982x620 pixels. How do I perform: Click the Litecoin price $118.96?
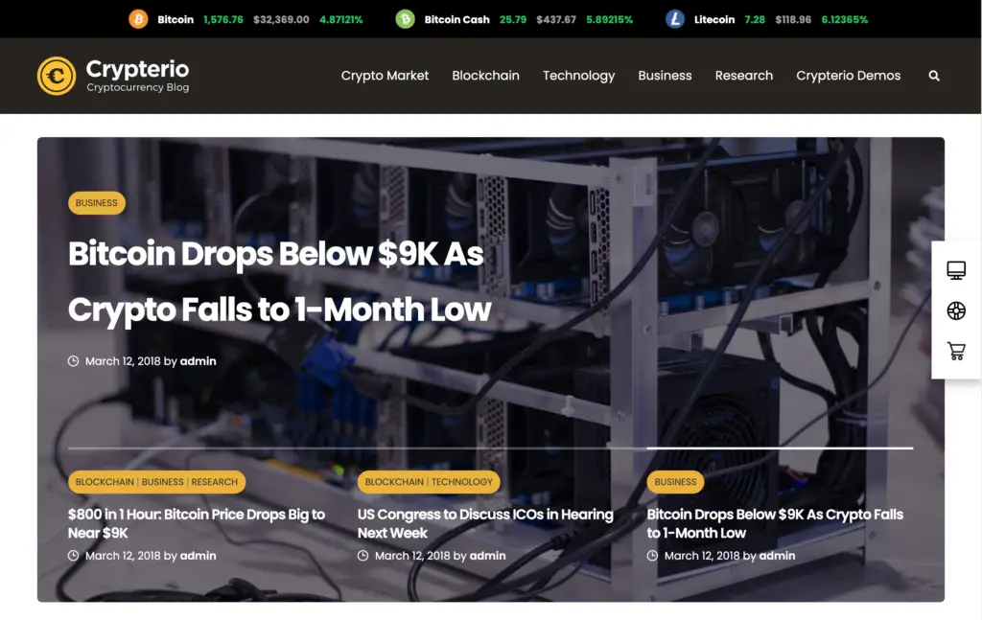coord(793,19)
